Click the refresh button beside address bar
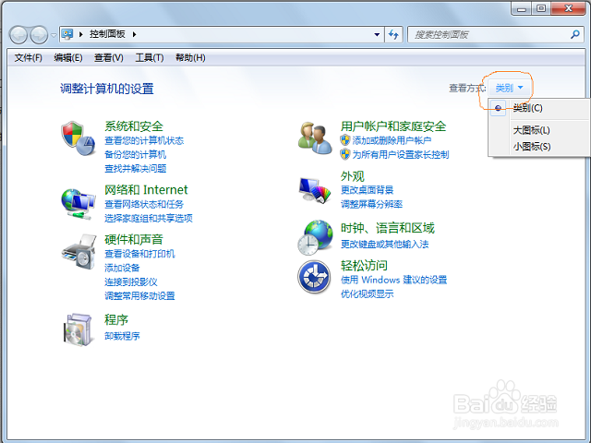 [393, 35]
